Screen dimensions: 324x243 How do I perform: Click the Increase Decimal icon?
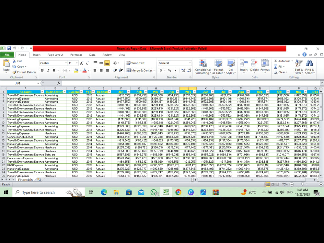pos(183,70)
